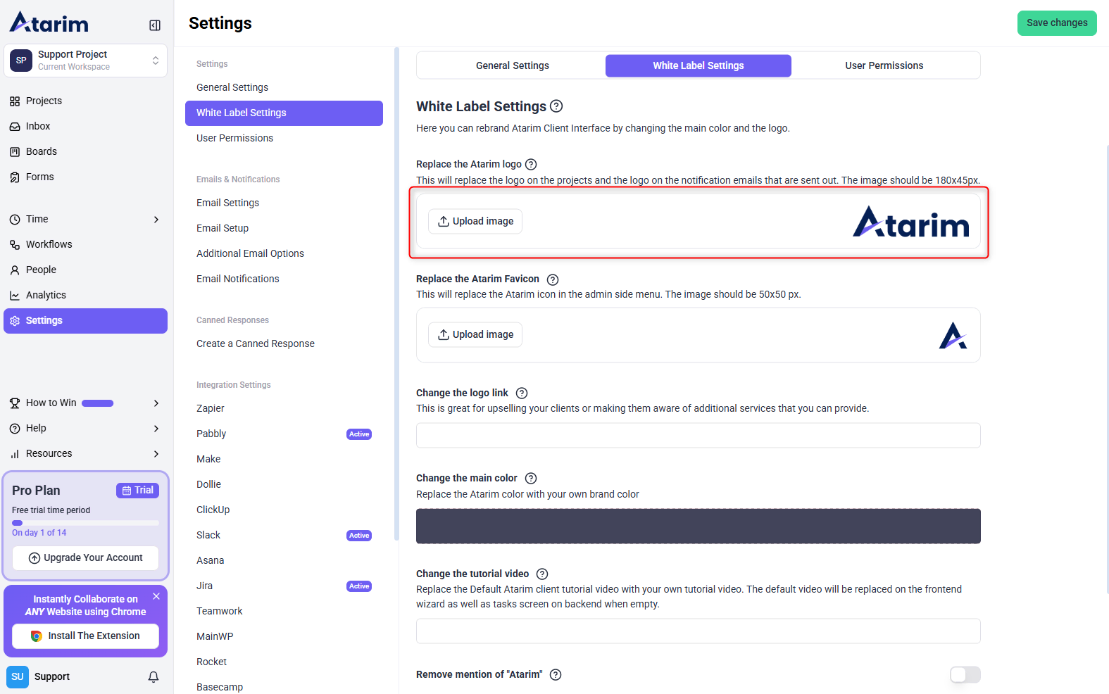Switch to the User Permissions tab
Viewport: 1109px width, 694px height.
pos(884,65)
